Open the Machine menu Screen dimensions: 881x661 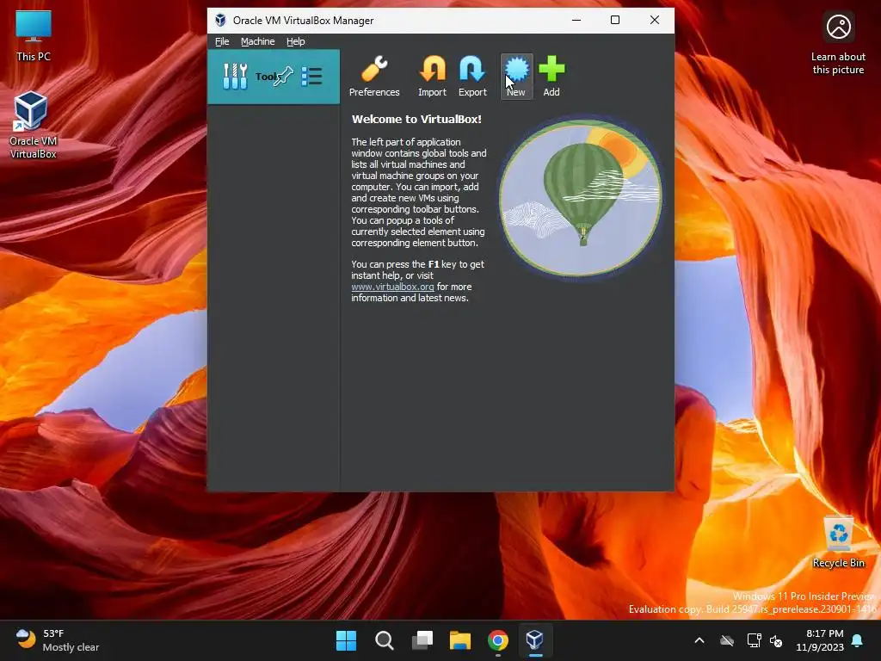(x=258, y=41)
